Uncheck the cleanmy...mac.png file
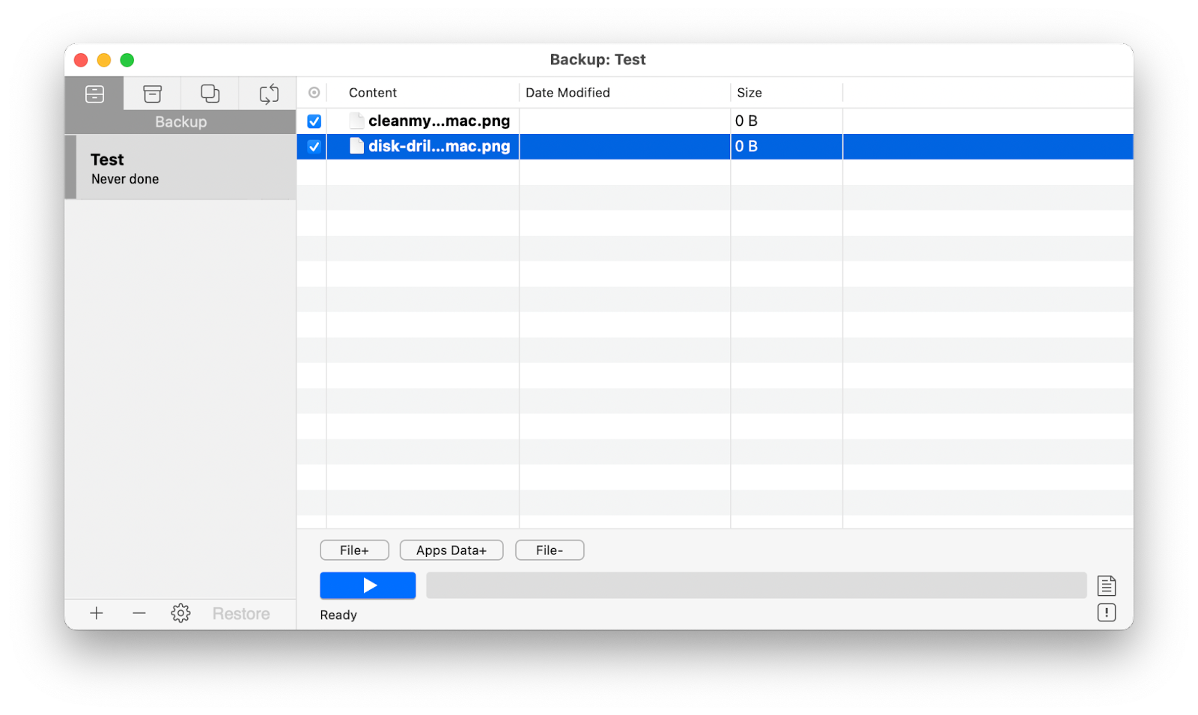 pos(313,121)
